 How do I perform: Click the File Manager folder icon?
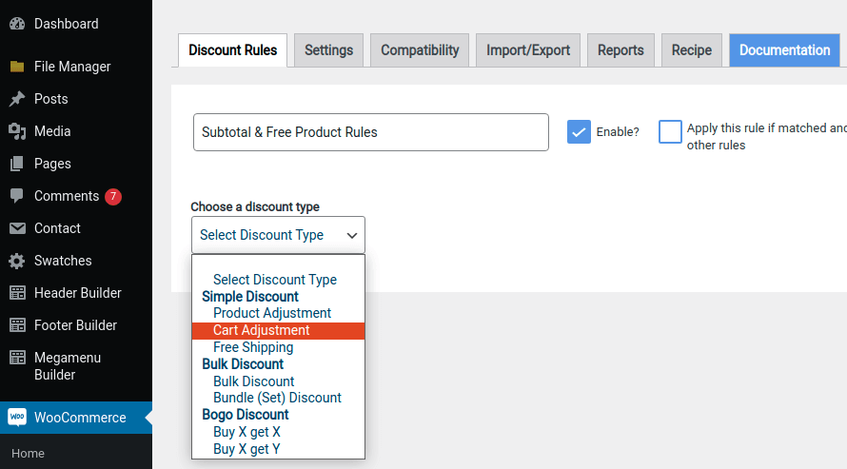point(17,67)
